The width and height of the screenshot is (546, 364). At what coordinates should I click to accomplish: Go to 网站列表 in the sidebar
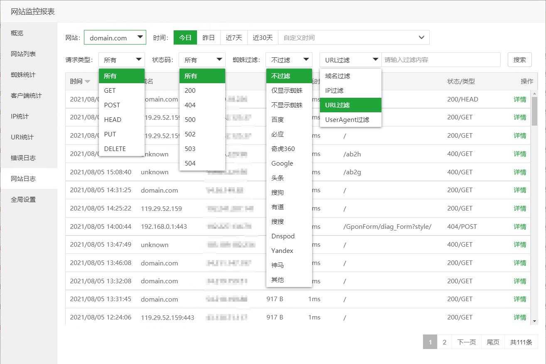coord(29,54)
